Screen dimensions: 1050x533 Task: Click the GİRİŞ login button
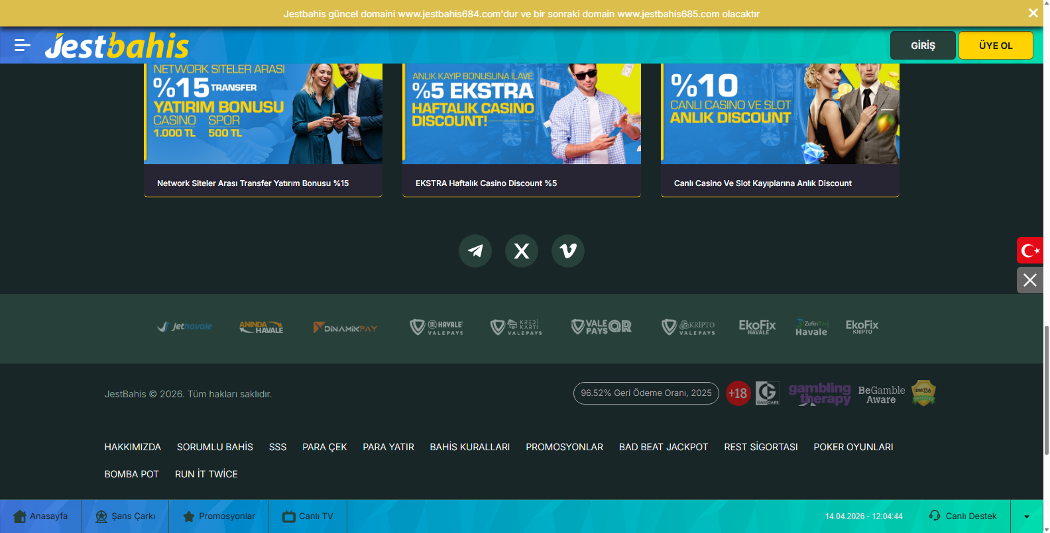pos(923,46)
